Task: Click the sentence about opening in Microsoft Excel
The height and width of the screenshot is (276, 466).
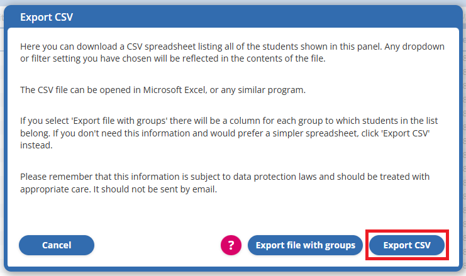Action: [x=162, y=90]
